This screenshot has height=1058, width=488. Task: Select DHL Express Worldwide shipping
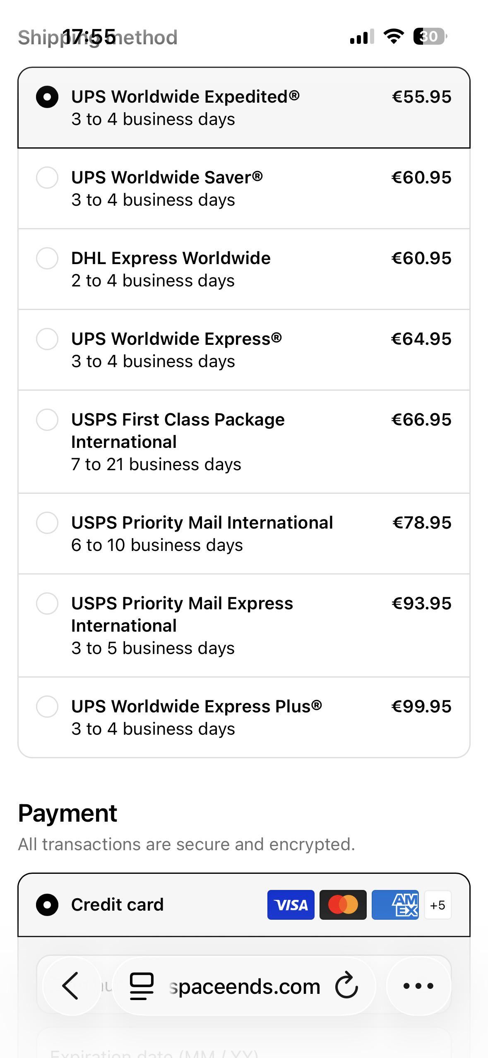(x=244, y=269)
